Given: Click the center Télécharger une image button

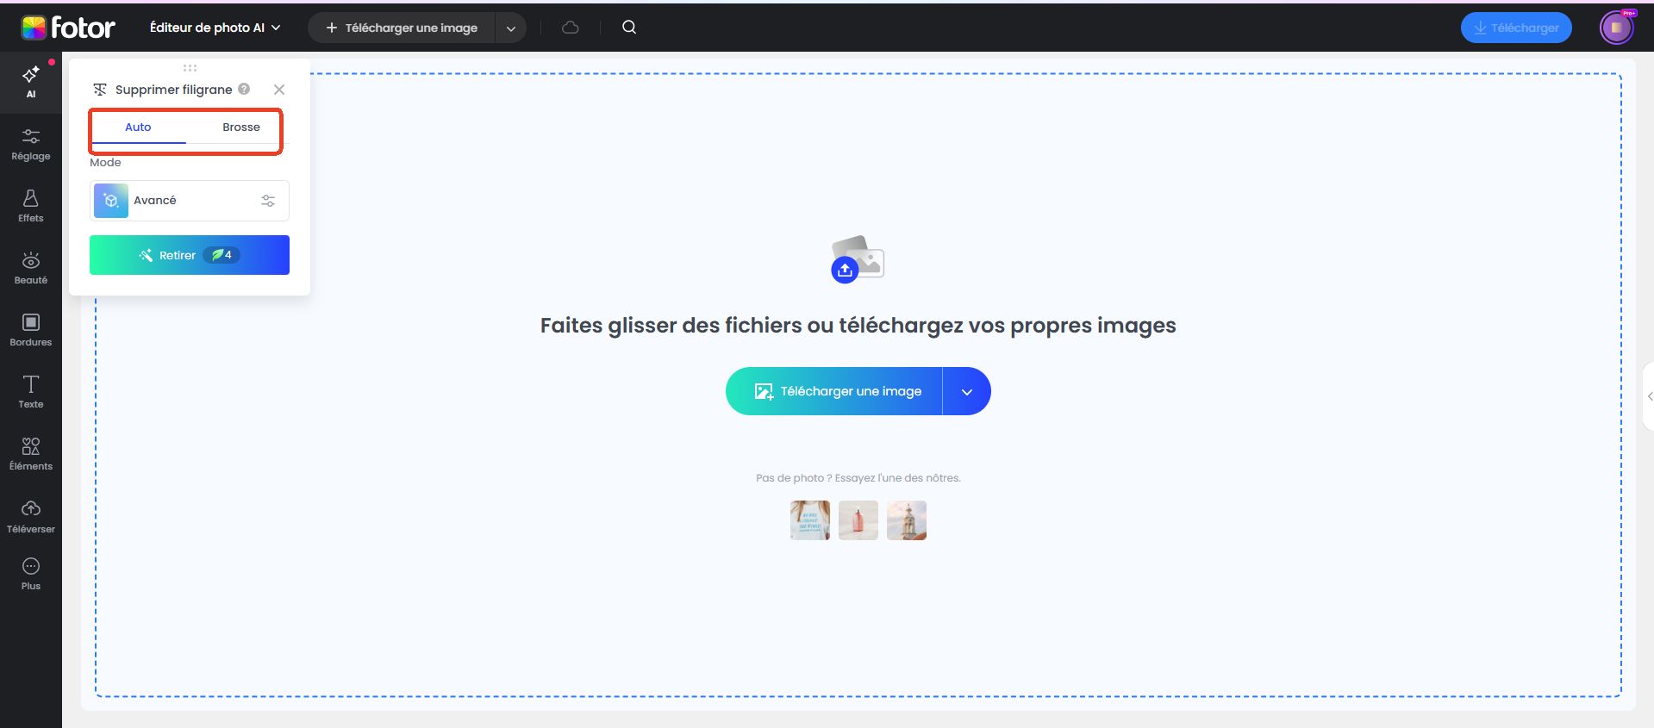Looking at the screenshot, I should click(834, 391).
